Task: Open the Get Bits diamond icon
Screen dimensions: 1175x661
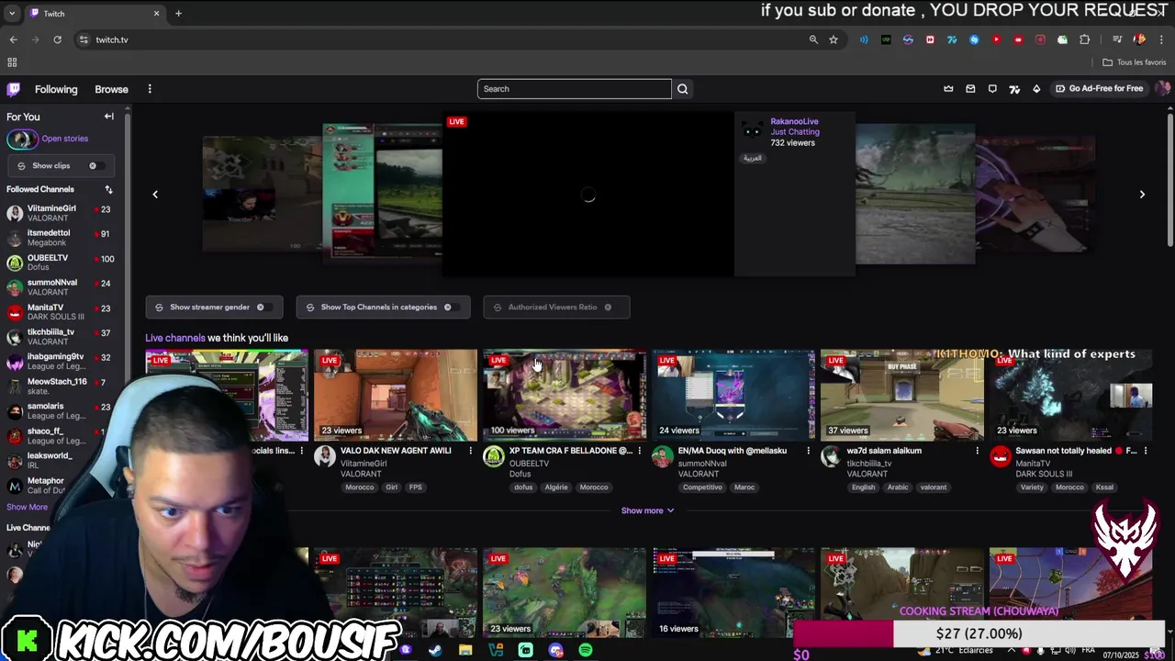Action: coord(1036,89)
